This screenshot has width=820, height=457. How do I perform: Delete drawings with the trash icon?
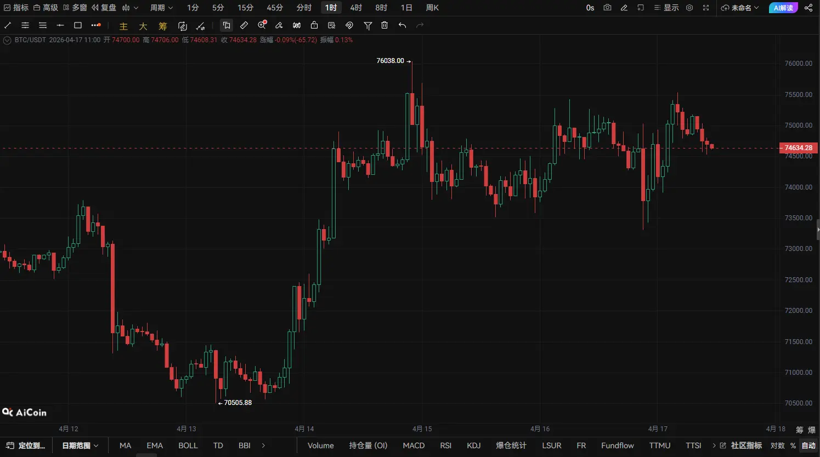(384, 25)
